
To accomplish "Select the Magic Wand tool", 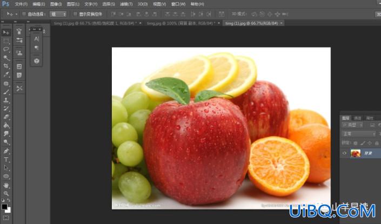I will click(x=6, y=58).
